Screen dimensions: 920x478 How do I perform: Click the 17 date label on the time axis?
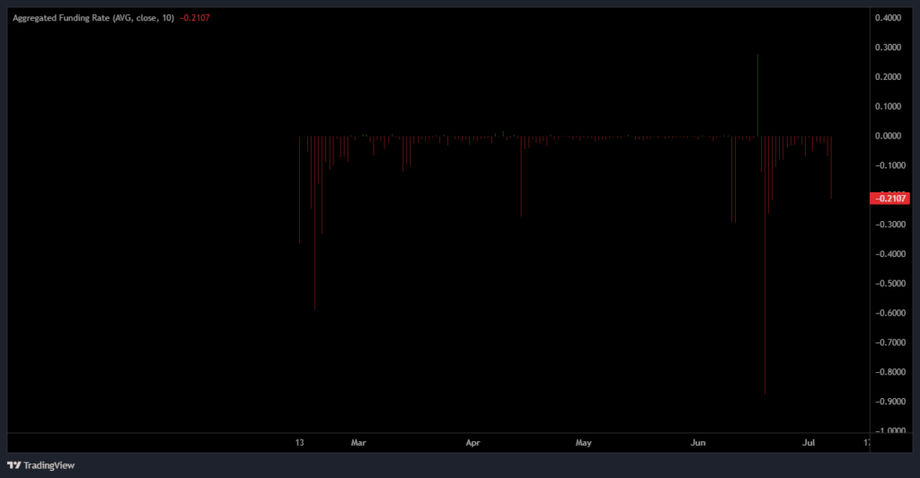click(x=867, y=443)
